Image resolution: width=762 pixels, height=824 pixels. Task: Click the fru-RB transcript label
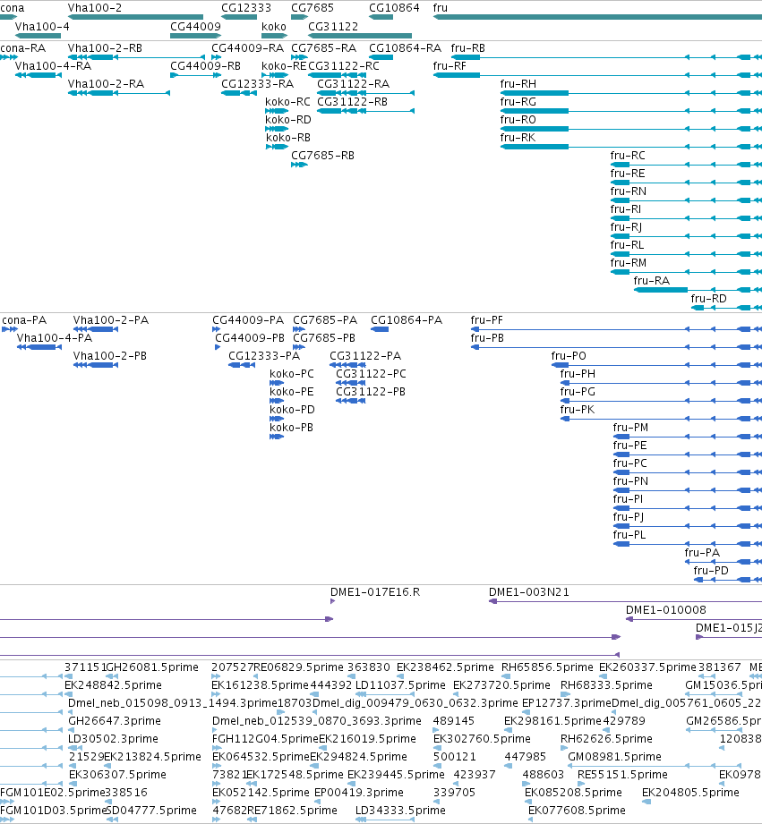click(x=468, y=48)
